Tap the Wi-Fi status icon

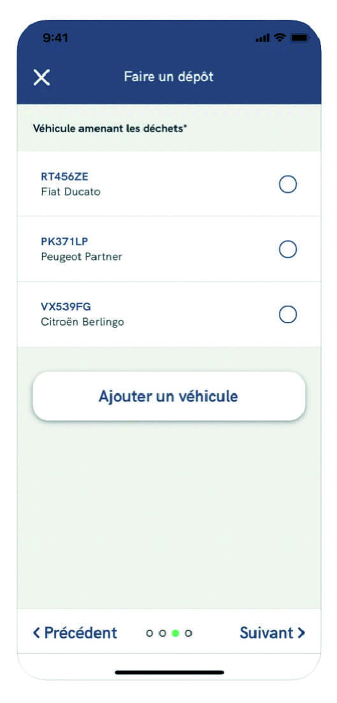(280, 38)
